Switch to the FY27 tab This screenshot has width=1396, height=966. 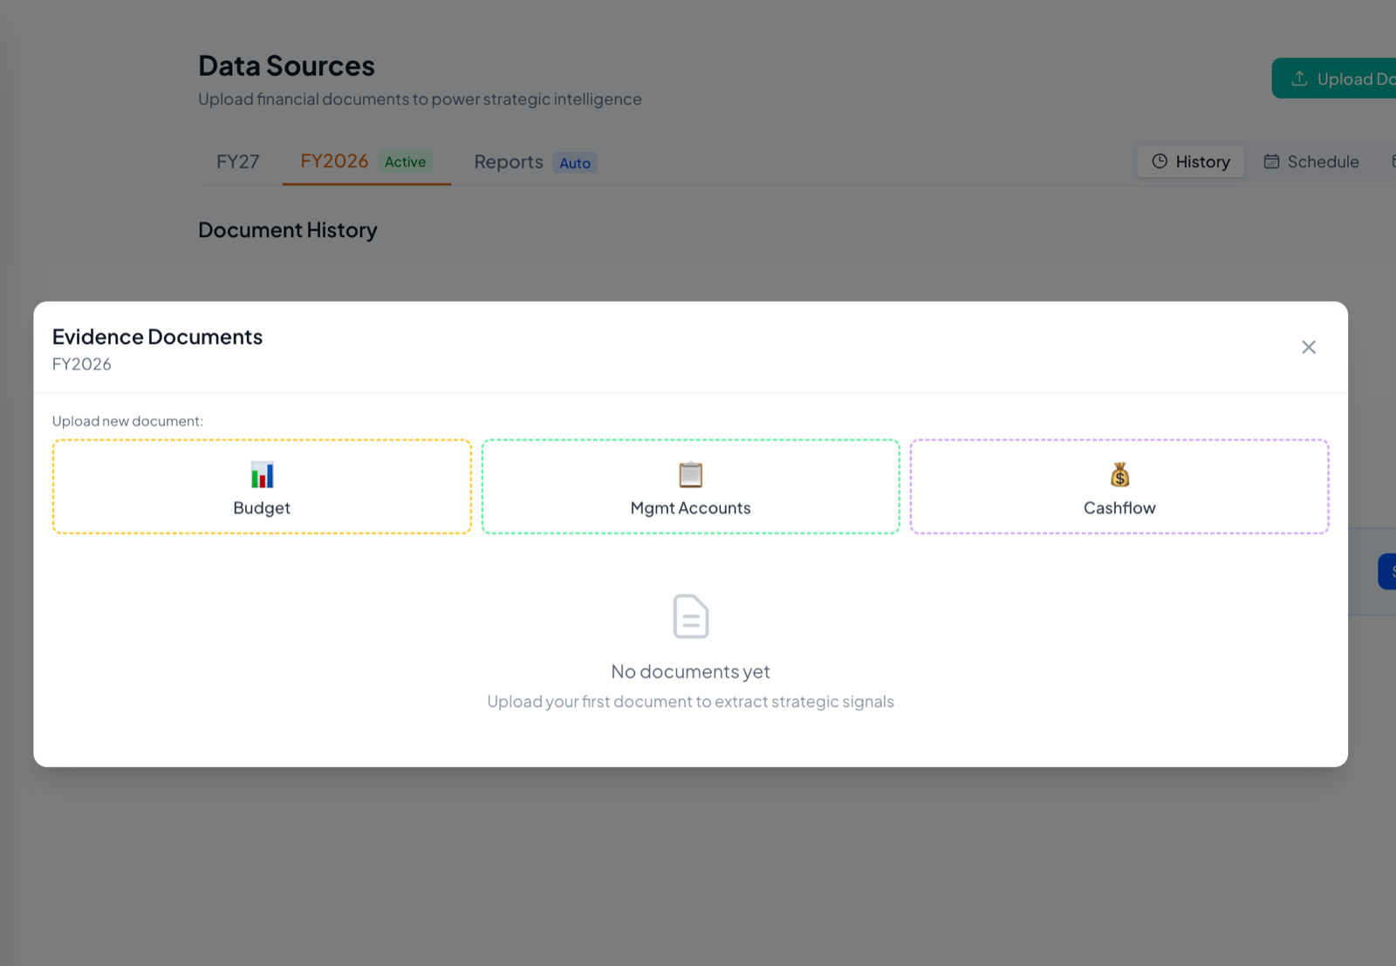(236, 161)
